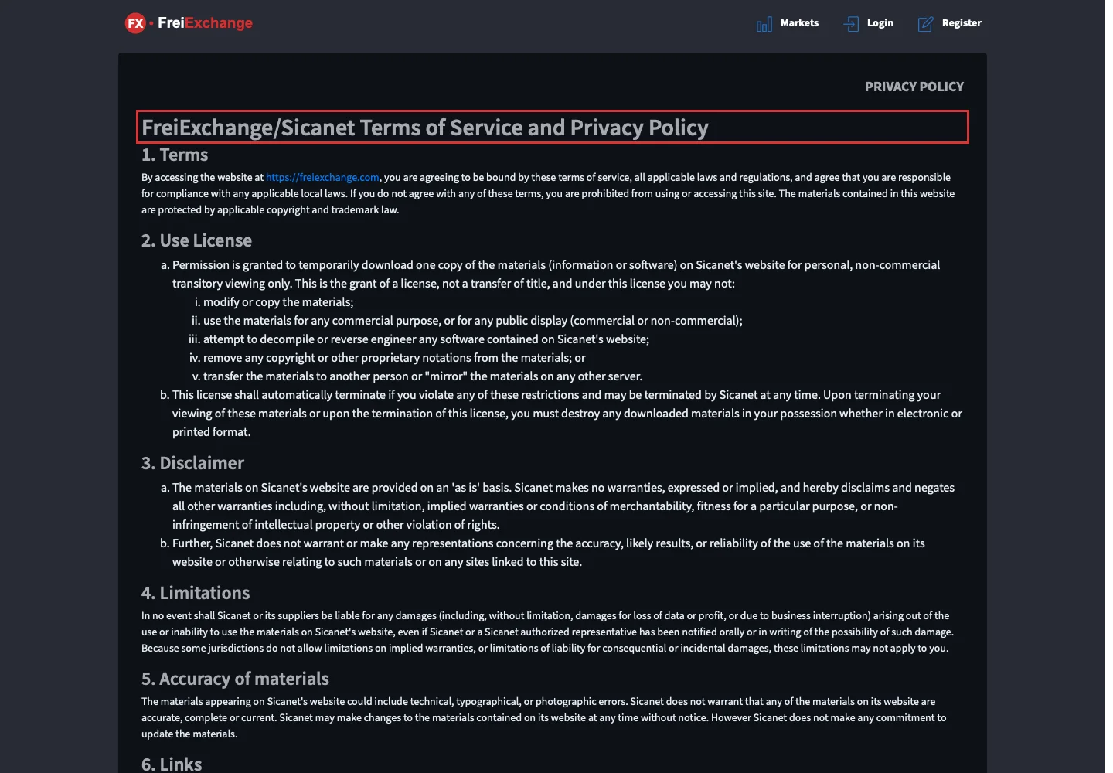This screenshot has height=773, width=1113.
Task: Click the '6. Links' heading
Action: tap(172, 764)
